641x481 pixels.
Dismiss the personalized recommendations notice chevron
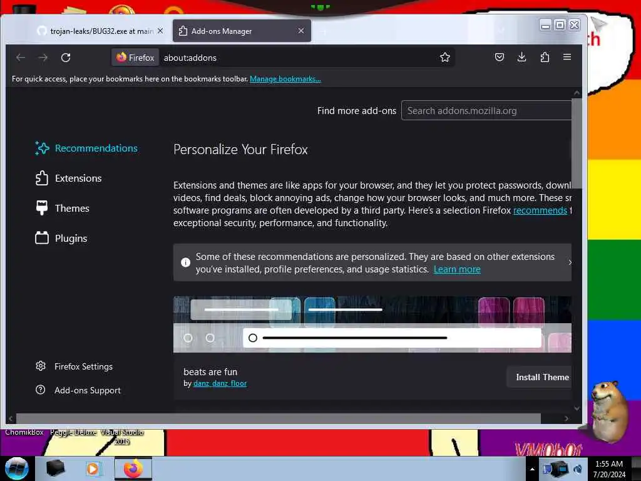(x=570, y=262)
